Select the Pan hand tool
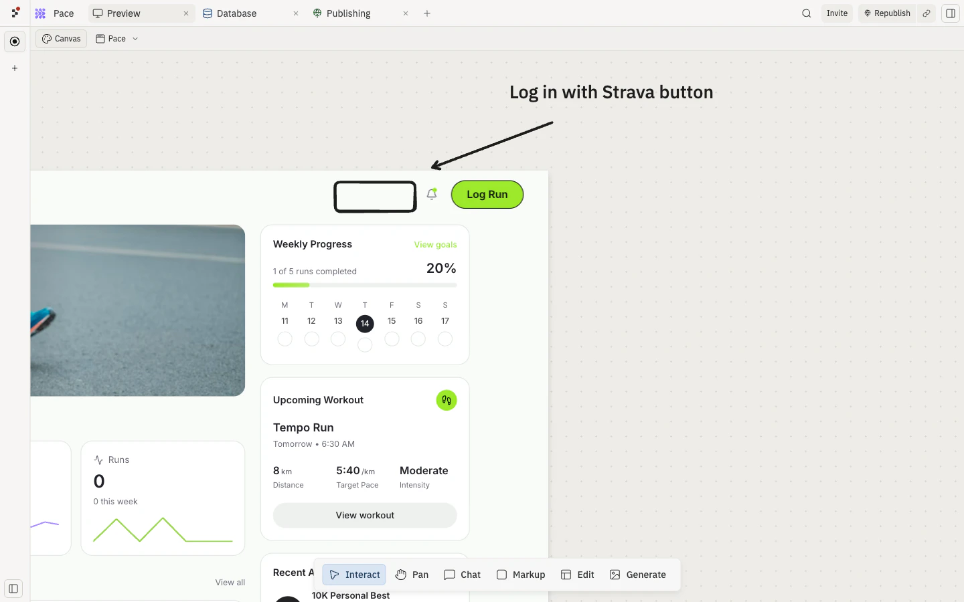Image resolution: width=964 pixels, height=602 pixels. pyautogui.click(x=412, y=575)
